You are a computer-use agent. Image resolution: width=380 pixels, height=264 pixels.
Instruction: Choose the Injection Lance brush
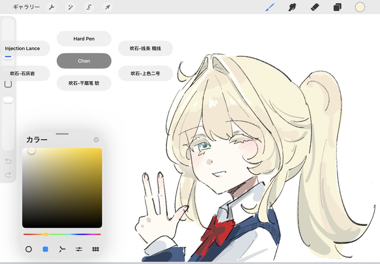coord(25,48)
